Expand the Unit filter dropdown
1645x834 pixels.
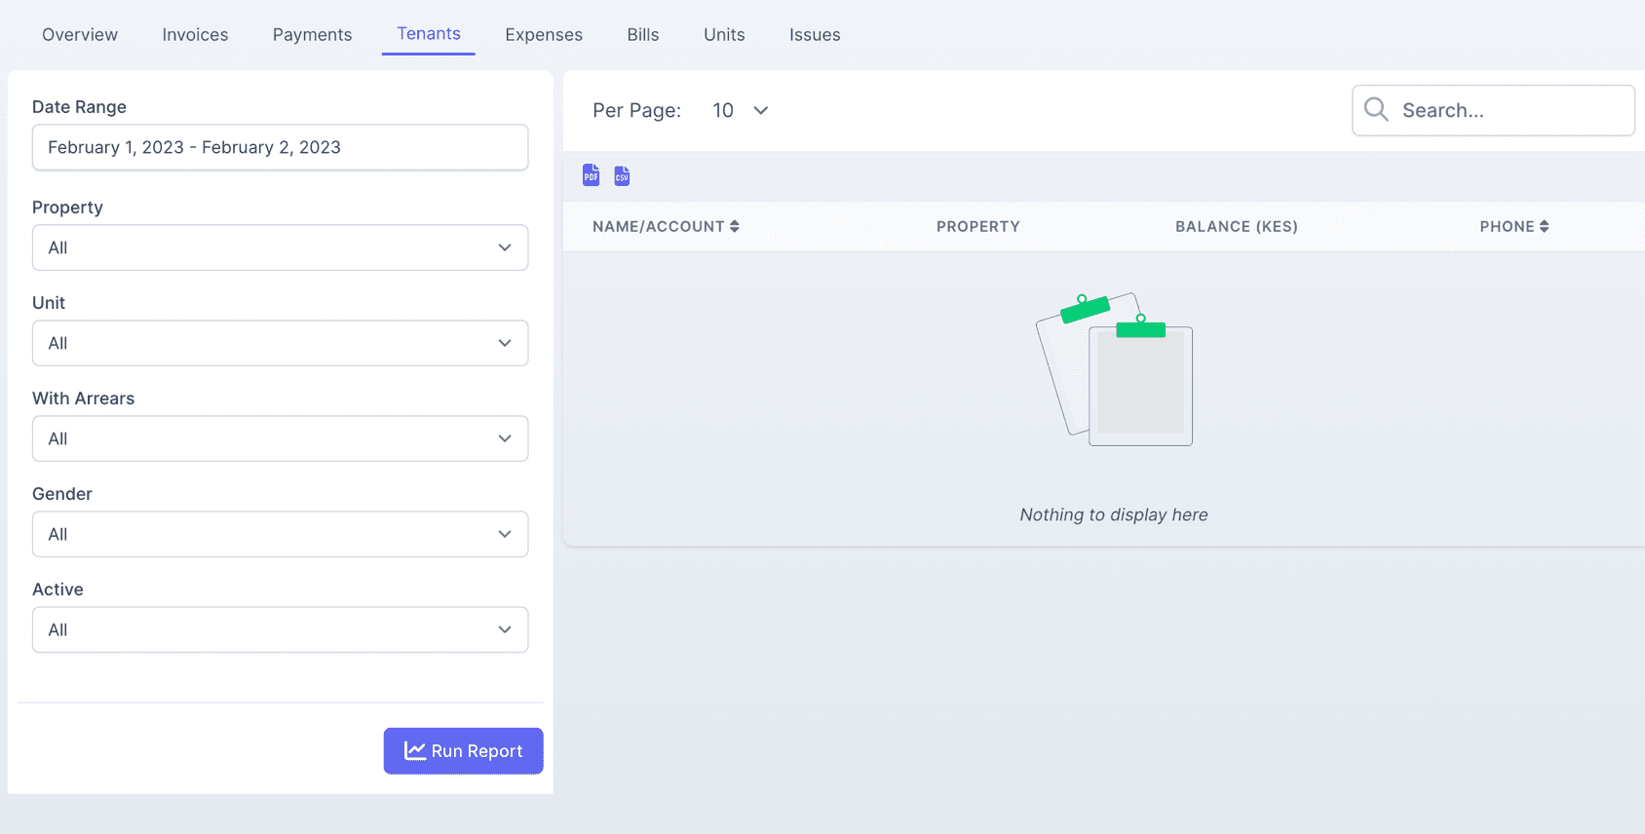pyautogui.click(x=280, y=343)
